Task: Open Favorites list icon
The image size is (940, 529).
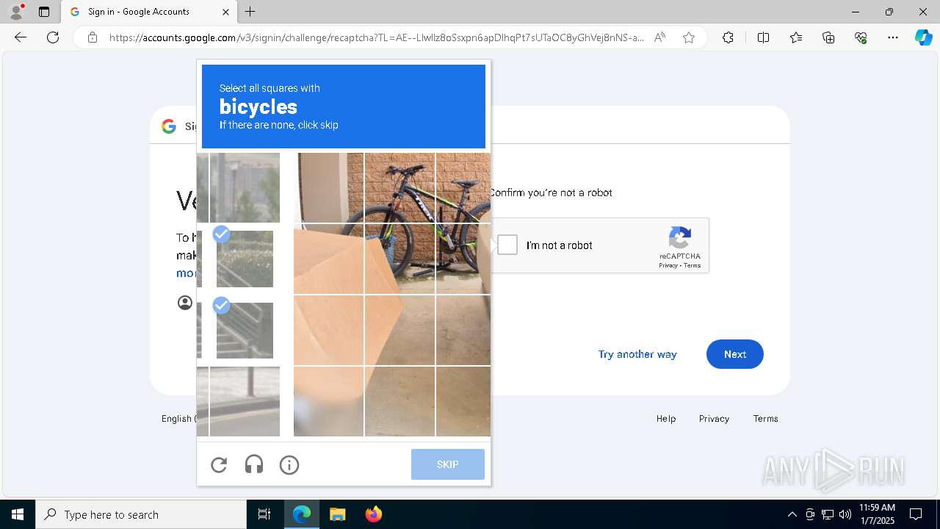Action: coord(796,37)
